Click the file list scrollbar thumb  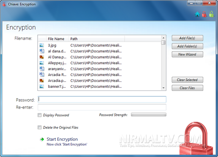(x=163, y=43)
